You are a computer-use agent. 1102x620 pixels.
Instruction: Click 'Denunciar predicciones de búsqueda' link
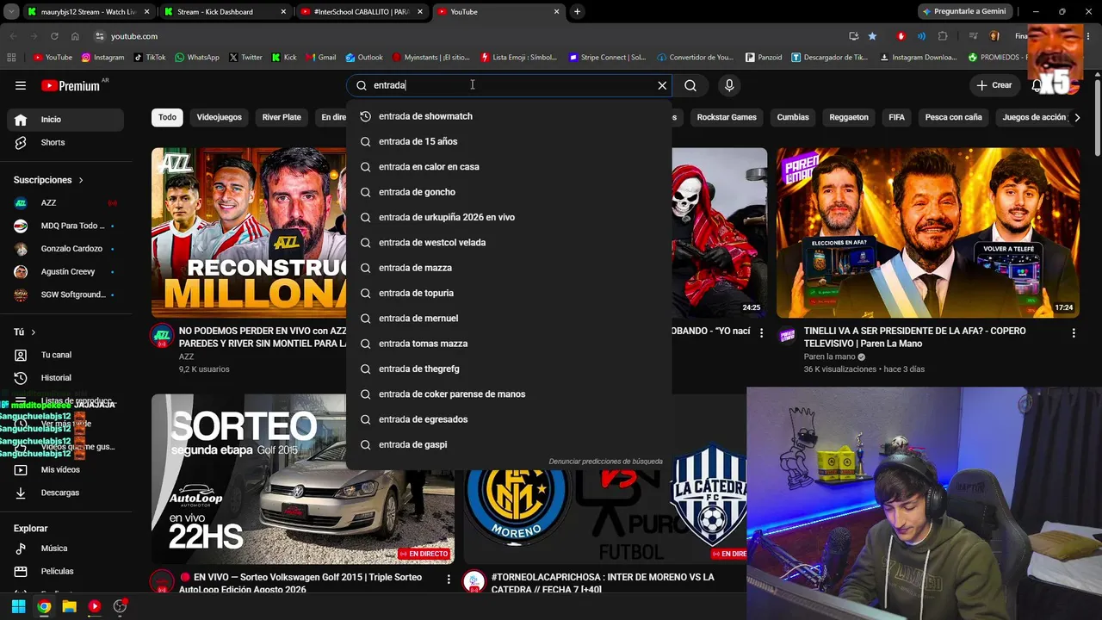point(606,462)
